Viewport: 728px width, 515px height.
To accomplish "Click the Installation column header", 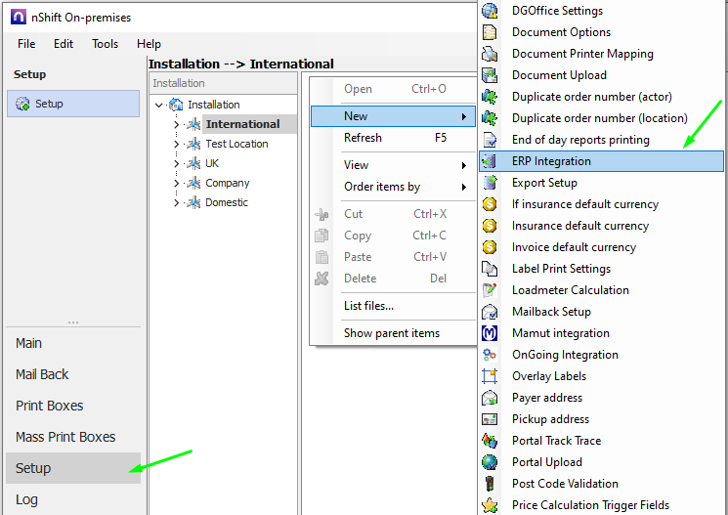I will click(x=224, y=84).
